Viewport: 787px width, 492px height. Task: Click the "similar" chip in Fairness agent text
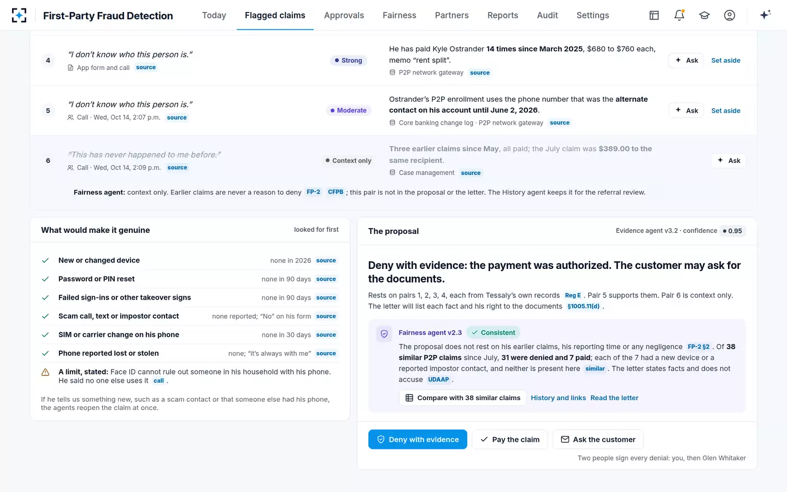[595, 369]
